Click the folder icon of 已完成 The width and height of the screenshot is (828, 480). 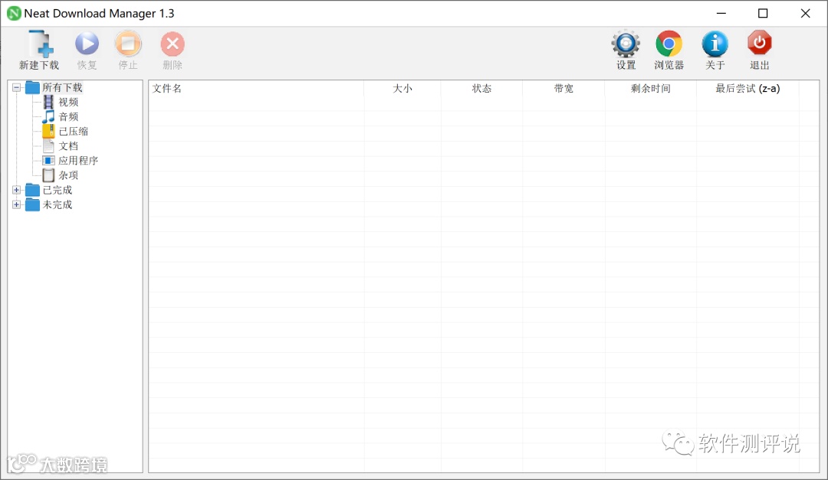33,190
